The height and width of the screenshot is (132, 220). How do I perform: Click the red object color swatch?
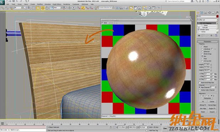pos(218,16)
